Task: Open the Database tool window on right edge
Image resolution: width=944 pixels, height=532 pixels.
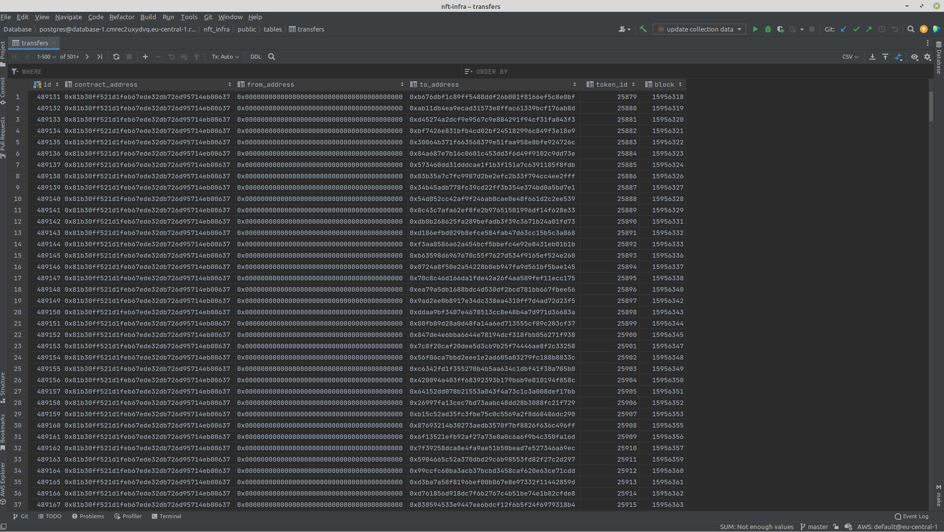Action: [x=939, y=58]
